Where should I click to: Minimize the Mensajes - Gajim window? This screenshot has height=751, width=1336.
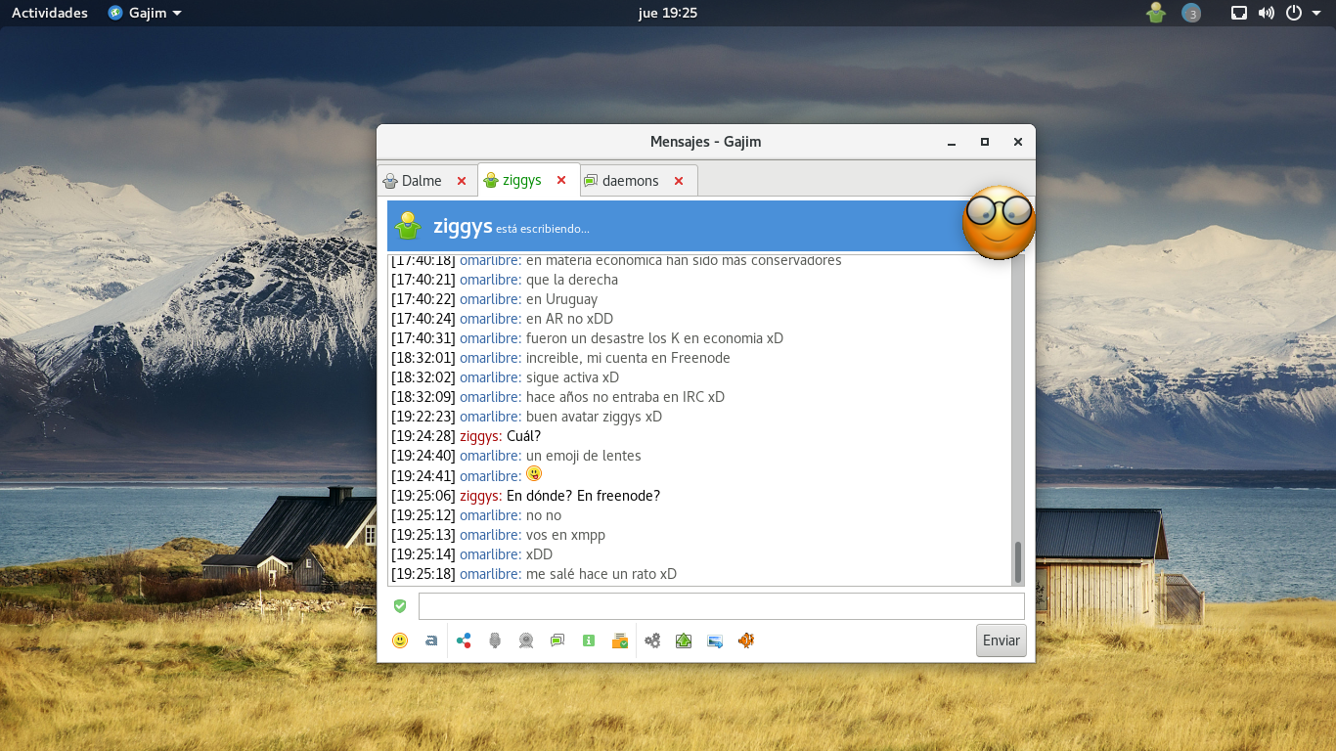click(952, 142)
